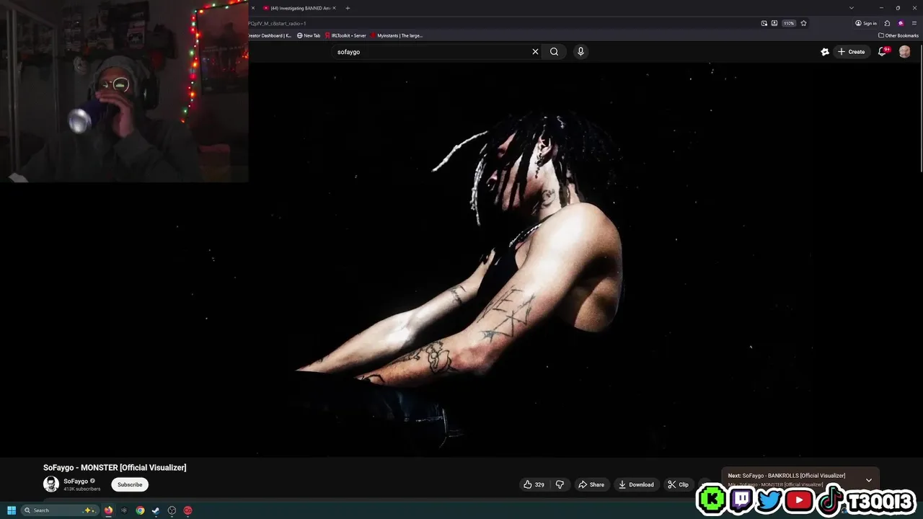
Task: Open the list all tabs dropdown
Action: [851, 8]
